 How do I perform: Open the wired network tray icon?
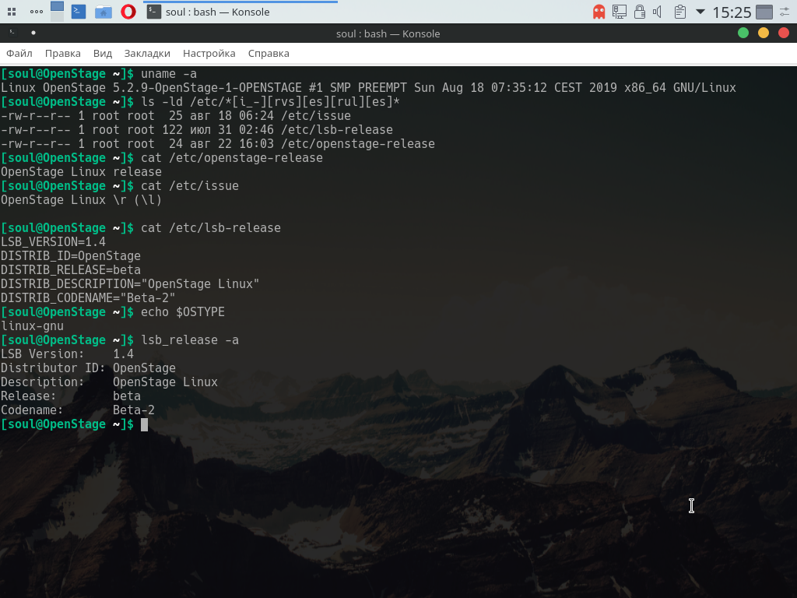[619, 12]
